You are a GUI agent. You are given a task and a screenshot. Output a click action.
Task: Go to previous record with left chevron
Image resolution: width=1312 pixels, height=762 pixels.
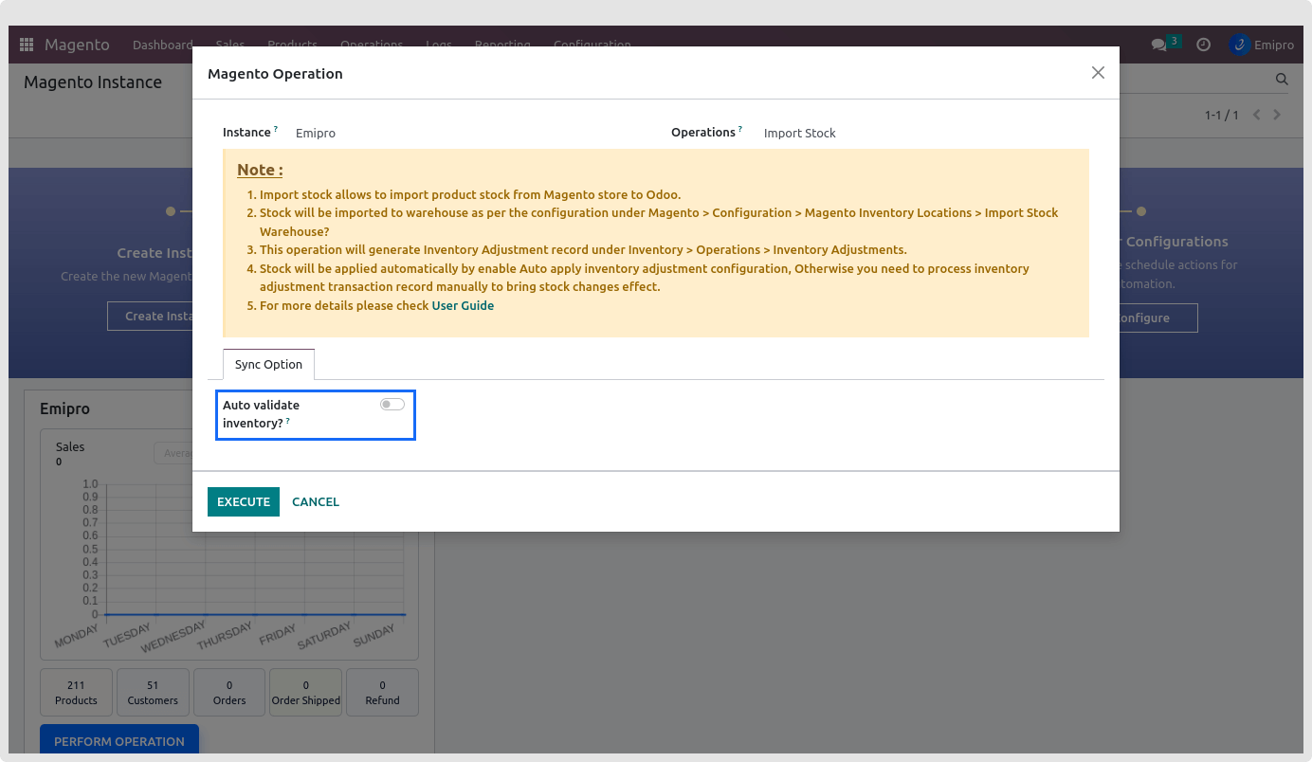(1257, 115)
